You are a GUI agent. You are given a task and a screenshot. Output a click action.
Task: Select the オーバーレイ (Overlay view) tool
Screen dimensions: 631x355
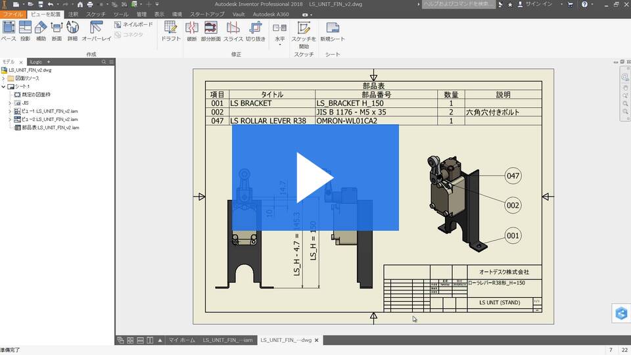tap(96, 32)
